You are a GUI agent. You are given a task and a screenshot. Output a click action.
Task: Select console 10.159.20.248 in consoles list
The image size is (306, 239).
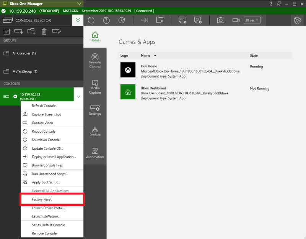37,97
